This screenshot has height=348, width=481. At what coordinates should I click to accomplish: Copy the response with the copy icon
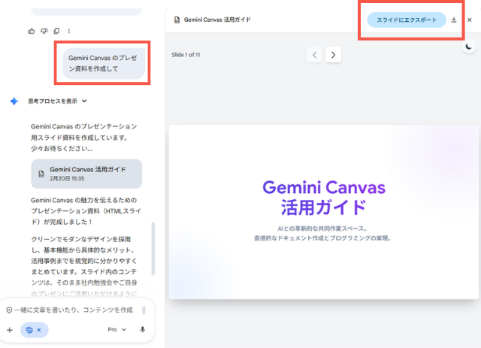56,31
